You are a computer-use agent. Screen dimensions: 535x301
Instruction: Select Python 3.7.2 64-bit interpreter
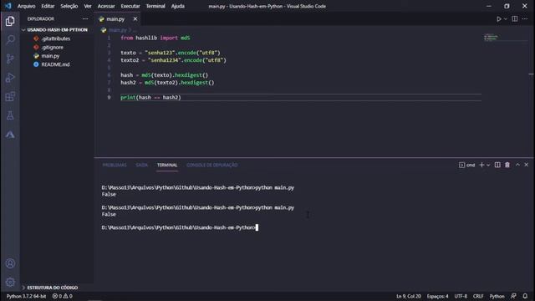26,296
